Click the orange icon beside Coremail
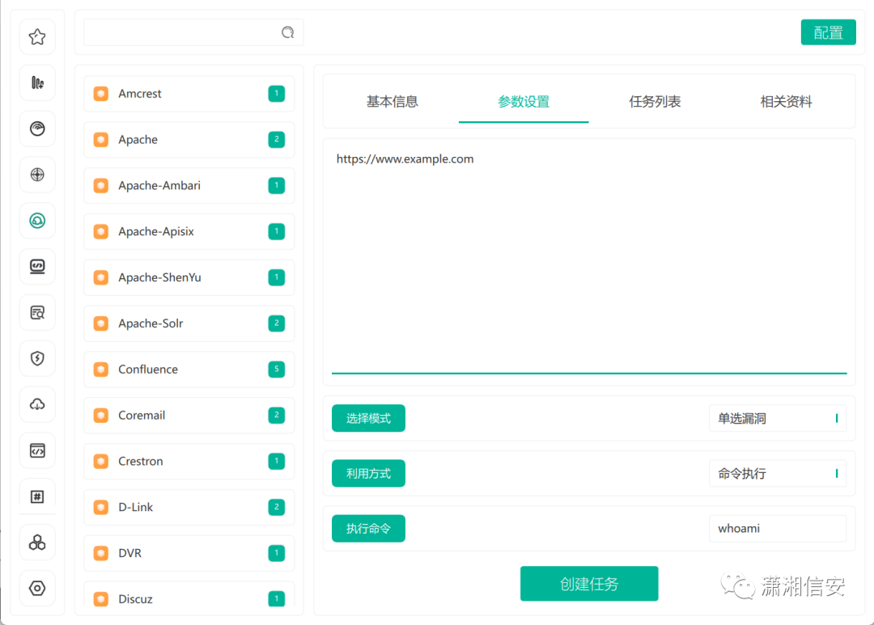Screen dimensions: 874x625 coord(101,416)
